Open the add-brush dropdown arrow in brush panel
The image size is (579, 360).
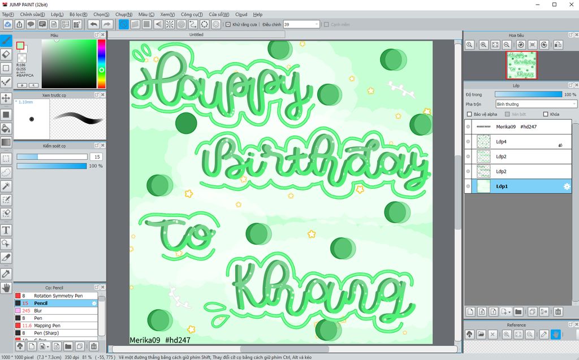(x=47, y=346)
